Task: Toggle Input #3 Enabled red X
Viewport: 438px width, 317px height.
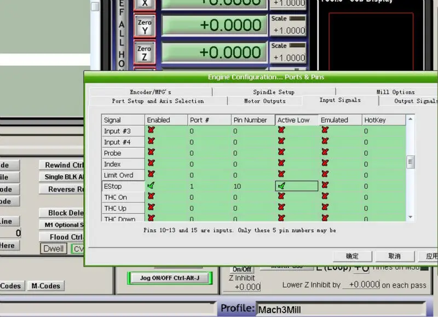Action: click(x=151, y=130)
